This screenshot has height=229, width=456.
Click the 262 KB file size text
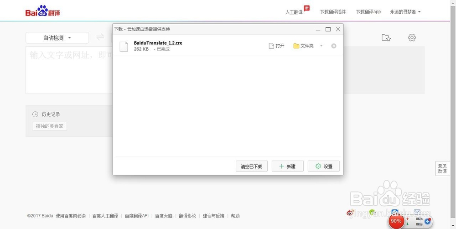(141, 49)
